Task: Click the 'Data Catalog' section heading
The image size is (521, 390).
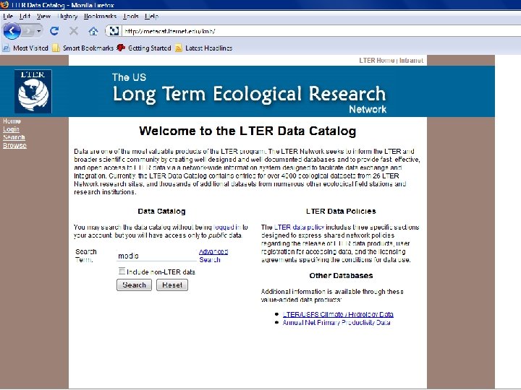Action: [x=161, y=211]
